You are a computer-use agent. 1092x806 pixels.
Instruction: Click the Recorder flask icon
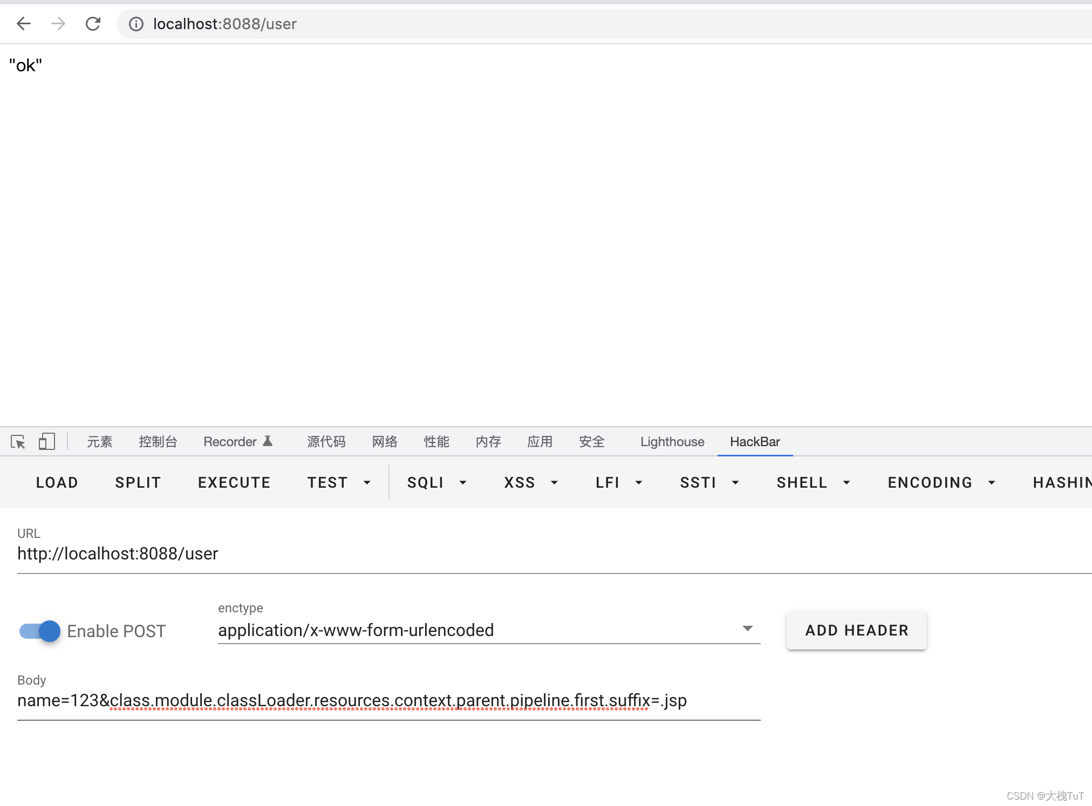coord(268,441)
